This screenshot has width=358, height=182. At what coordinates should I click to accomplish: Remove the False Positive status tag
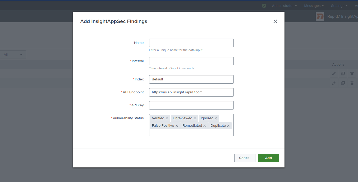coord(177,126)
